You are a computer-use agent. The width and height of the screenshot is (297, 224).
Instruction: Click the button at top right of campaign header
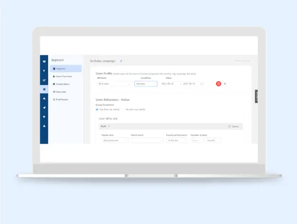(x=242, y=61)
